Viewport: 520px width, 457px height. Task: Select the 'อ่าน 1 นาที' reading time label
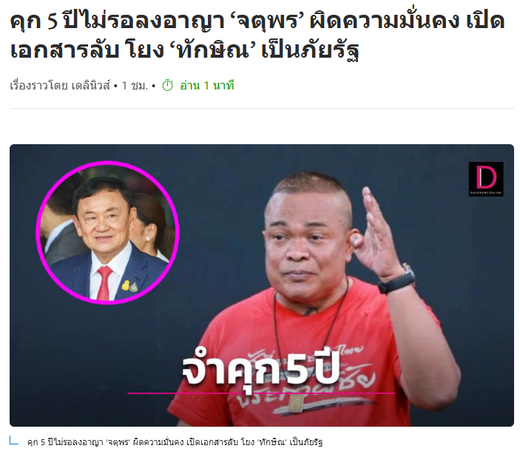click(207, 86)
